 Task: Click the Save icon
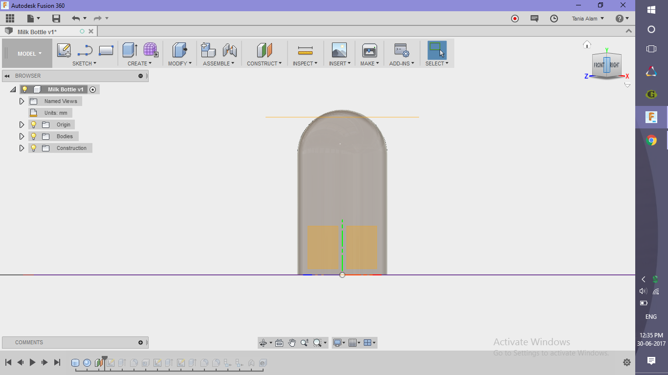56,19
